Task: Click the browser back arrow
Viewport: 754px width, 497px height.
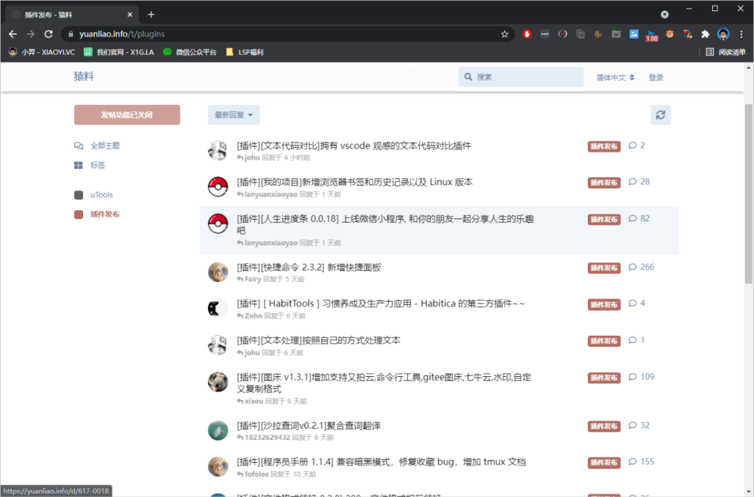Action: click(x=13, y=34)
